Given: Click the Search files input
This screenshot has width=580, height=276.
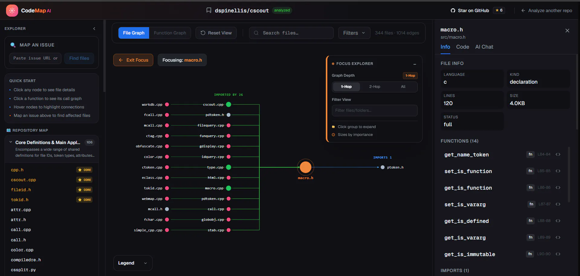Looking at the screenshot, I should [x=291, y=33].
